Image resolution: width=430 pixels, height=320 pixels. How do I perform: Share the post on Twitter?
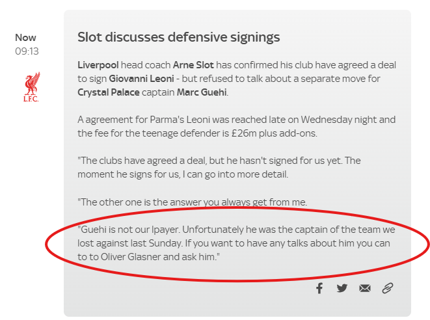point(342,287)
